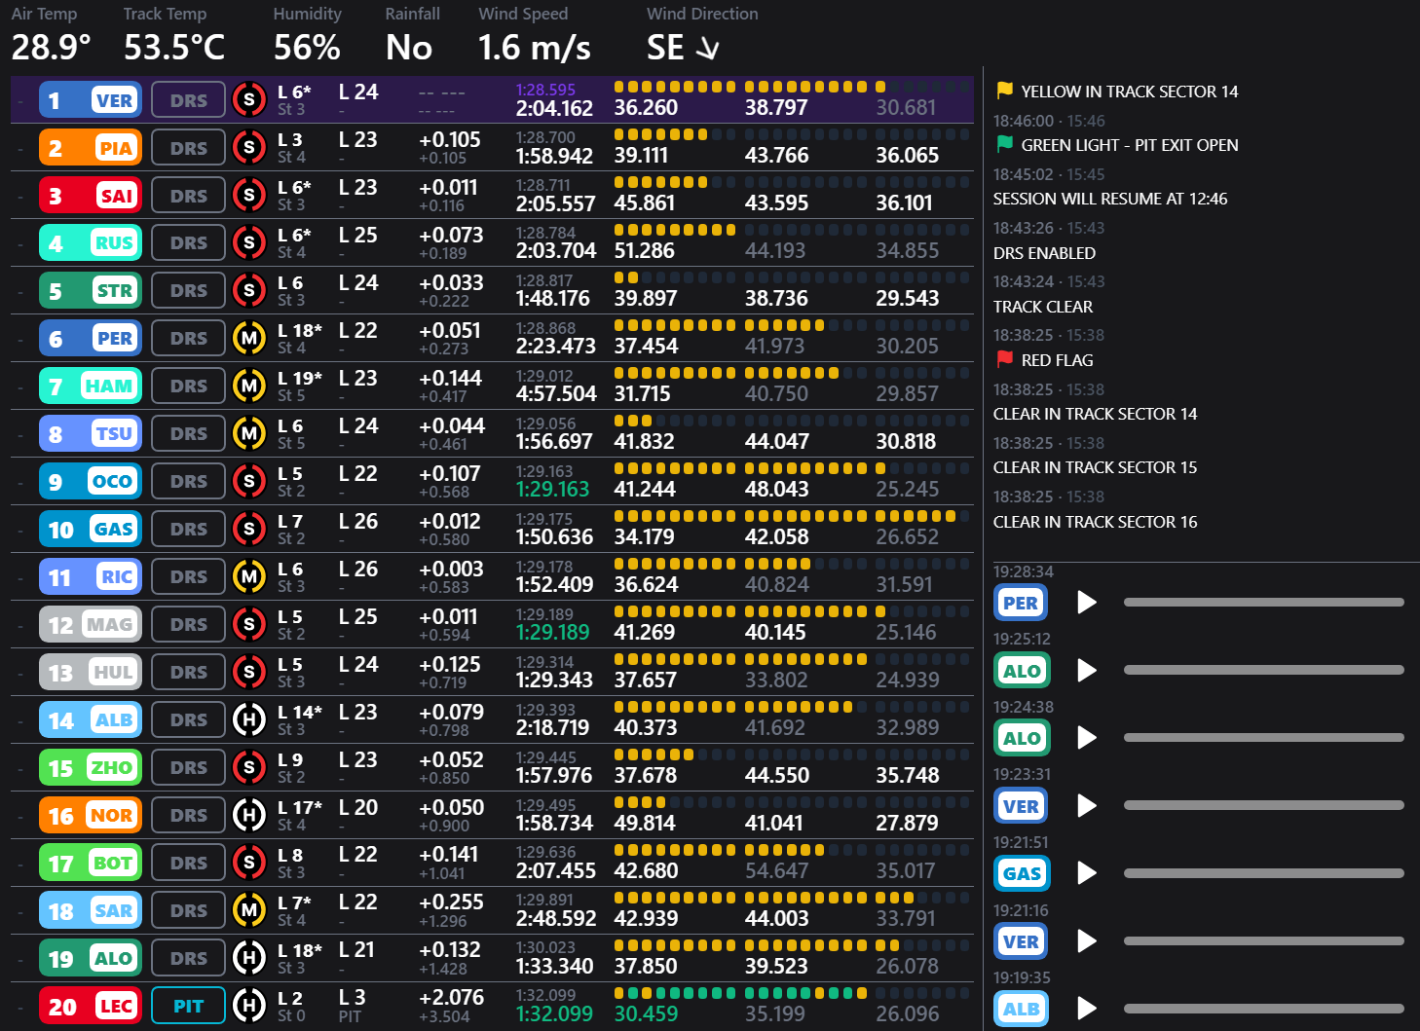
Task: Click the 'DRS ENABLED' race control message
Action: [x=1044, y=253]
